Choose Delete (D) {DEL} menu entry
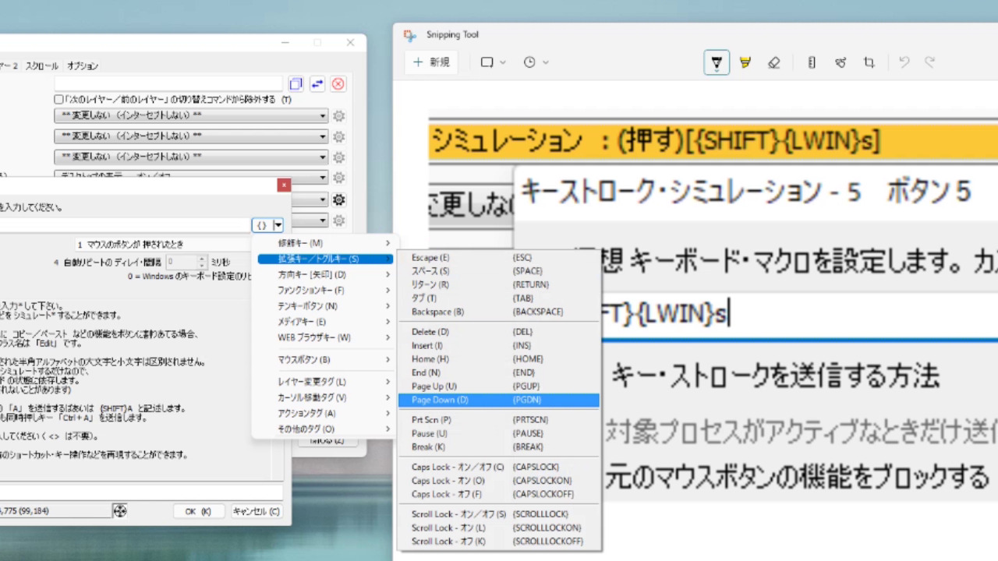This screenshot has width=998, height=561. [499, 332]
